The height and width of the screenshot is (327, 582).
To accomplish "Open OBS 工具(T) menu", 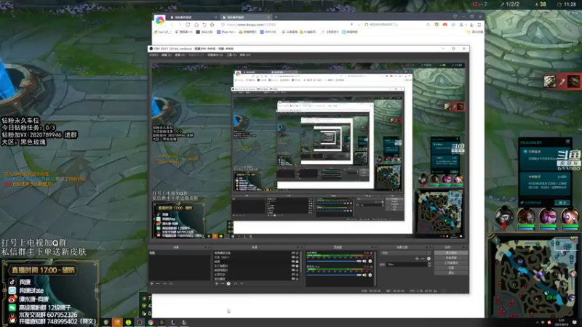I will [x=231, y=55].
